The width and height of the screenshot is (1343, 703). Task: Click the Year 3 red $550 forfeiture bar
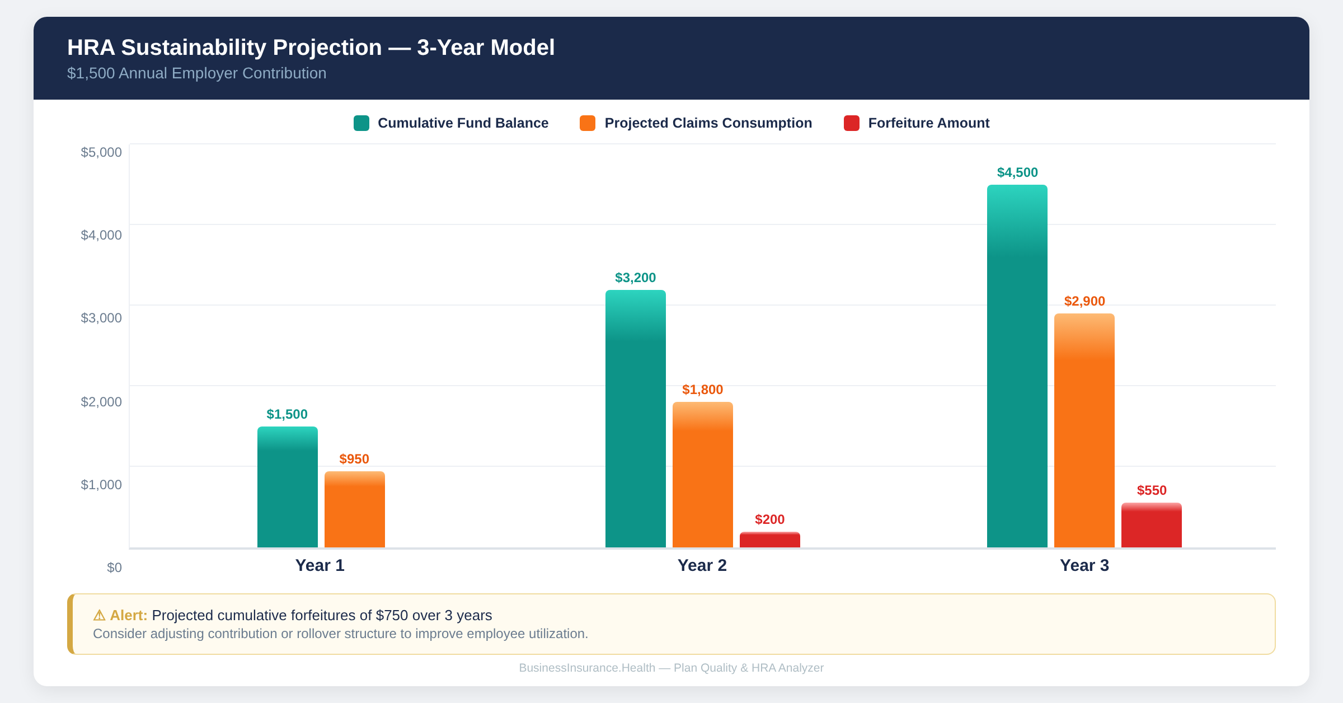[1152, 525]
